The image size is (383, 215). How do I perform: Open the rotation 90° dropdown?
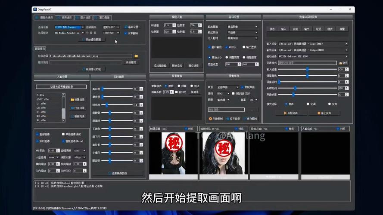(111, 27)
